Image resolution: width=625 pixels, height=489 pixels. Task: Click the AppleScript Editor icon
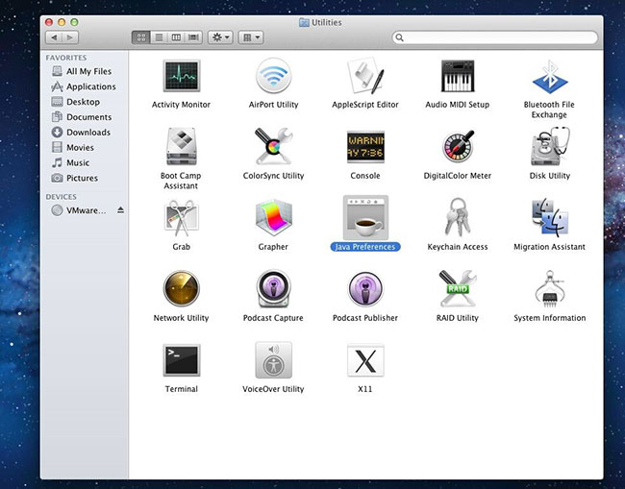(365, 76)
